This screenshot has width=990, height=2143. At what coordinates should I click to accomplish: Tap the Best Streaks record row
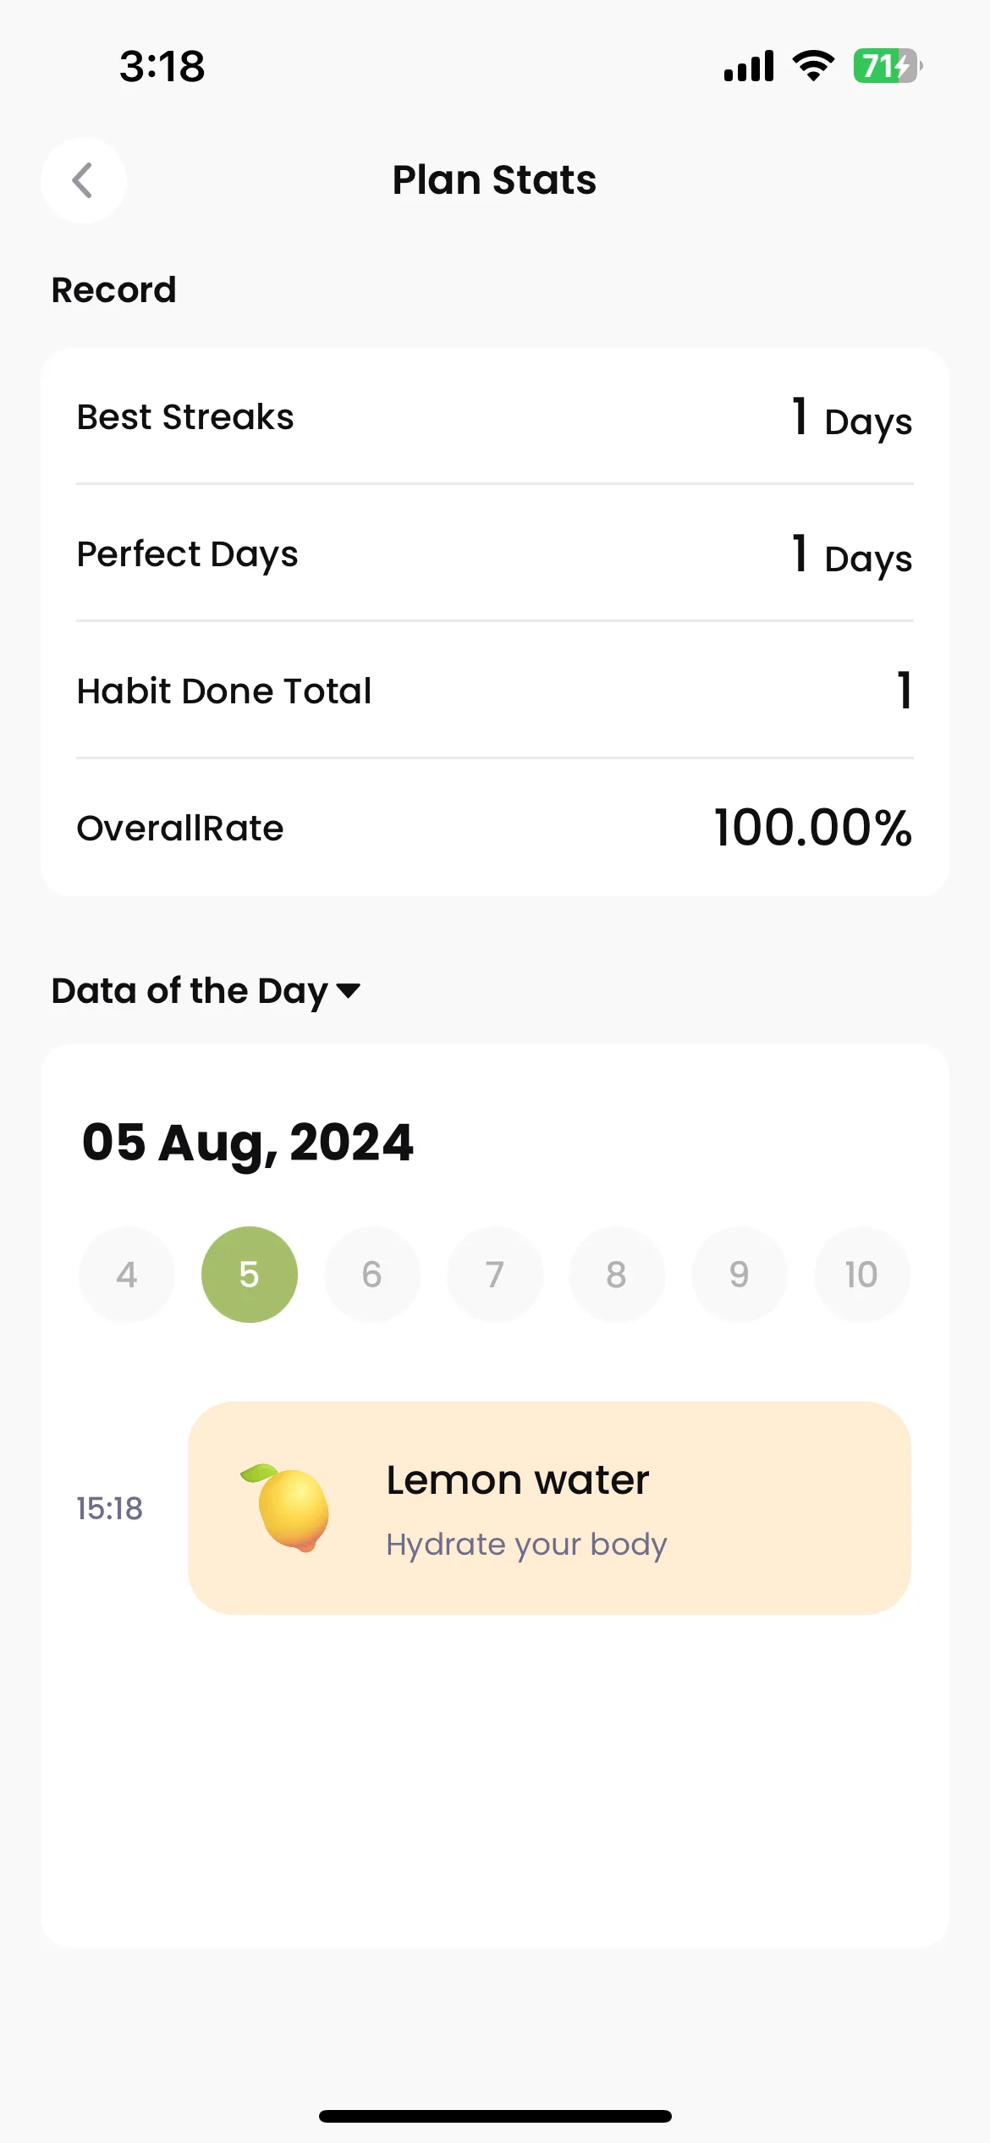tap(495, 417)
